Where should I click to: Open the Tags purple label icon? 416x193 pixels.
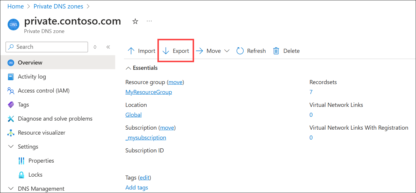11,105
